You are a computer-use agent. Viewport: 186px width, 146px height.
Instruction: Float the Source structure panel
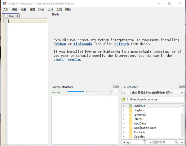pos(114,87)
